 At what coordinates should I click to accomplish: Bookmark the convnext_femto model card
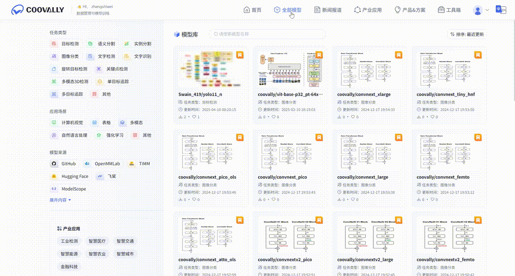[478, 137]
